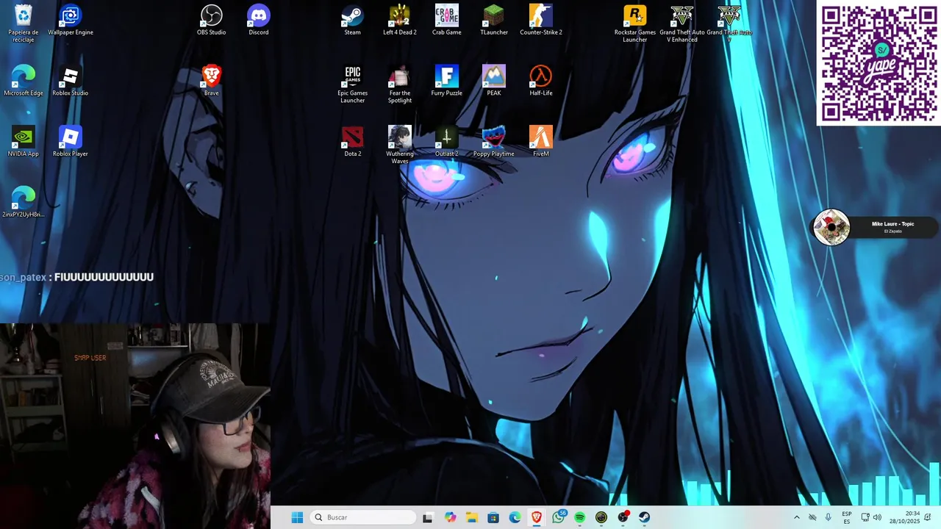Open Task View from the taskbar

(428, 517)
